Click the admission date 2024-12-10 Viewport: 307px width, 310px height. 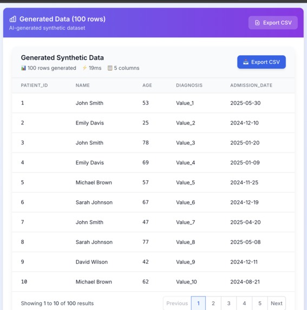tap(245, 123)
